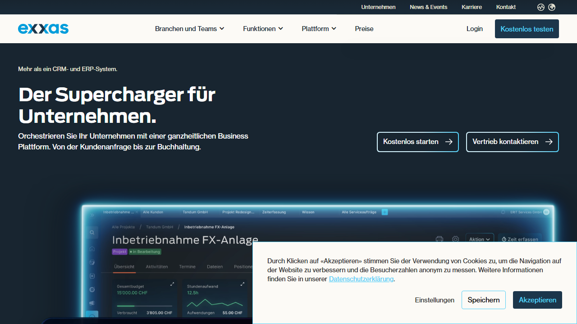The width and height of the screenshot is (577, 324).
Task: Click the Login link
Action: (475, 29)
